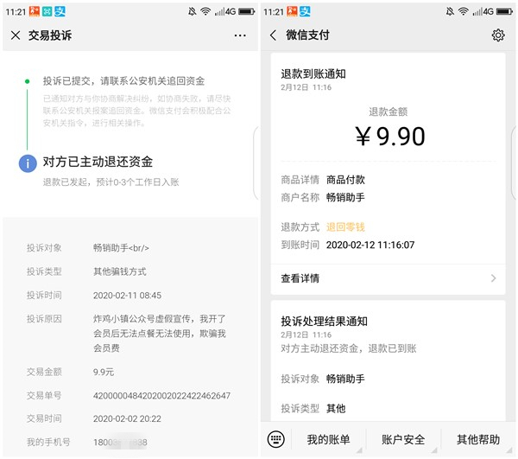Close the 交易投诉 page with X icon
The width and height of the screenshot is (518, 459).
[16, 35]
